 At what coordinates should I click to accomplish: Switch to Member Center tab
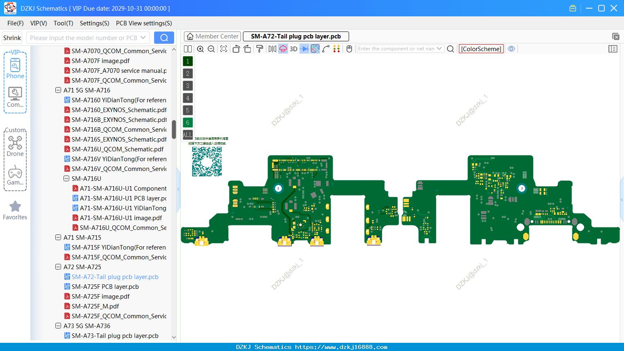click(213, 36)
